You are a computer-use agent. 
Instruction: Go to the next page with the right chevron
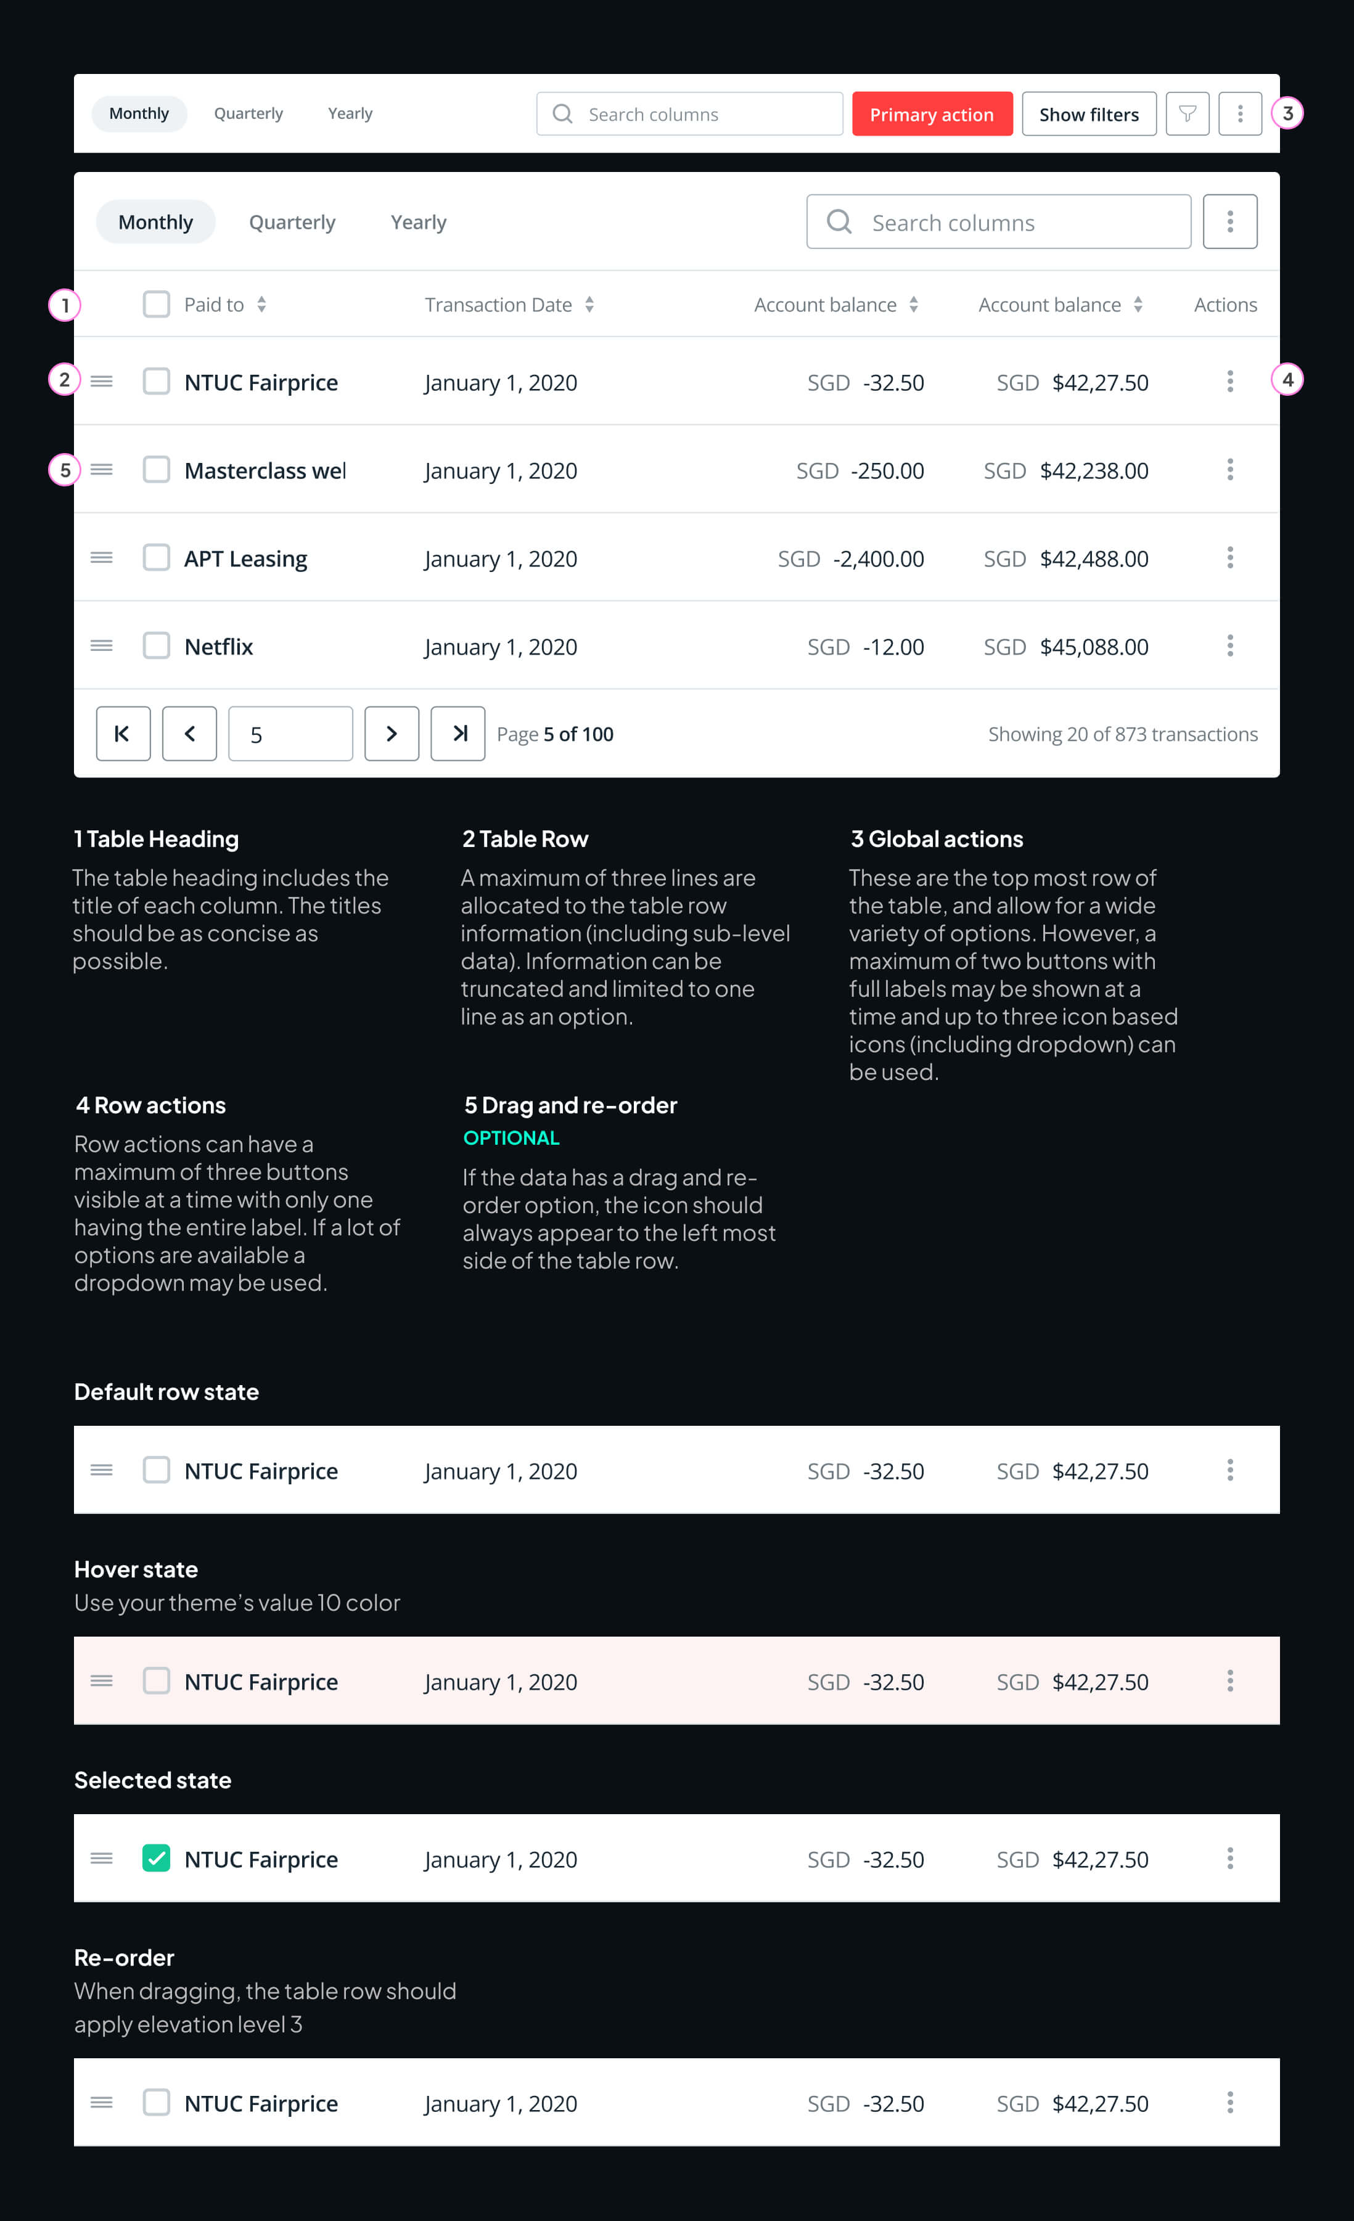point(392,734)
